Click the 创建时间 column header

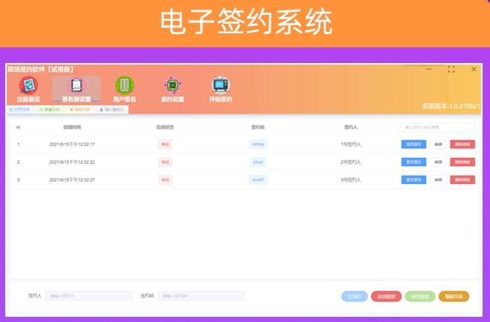coord(72,127)
